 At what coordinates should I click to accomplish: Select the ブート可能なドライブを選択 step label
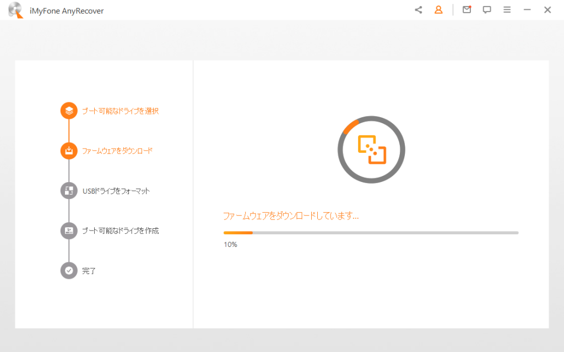120,111
